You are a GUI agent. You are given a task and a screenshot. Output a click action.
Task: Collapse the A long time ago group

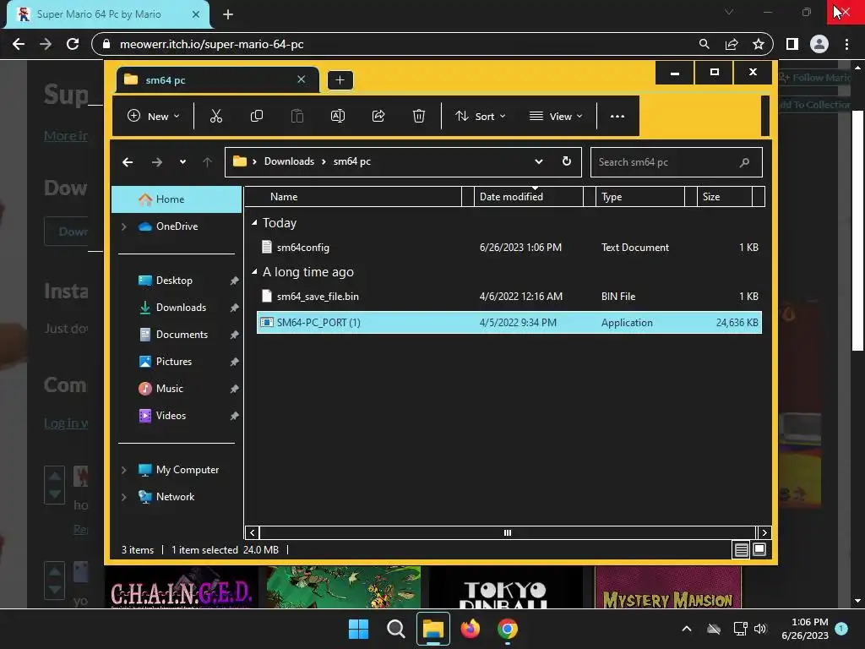(254, 271)
